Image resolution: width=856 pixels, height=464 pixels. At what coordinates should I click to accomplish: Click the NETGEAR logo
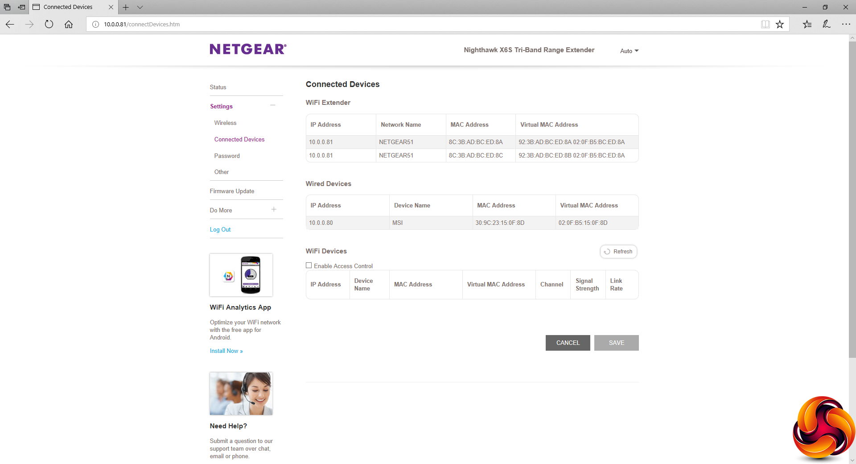pos(248,49)
